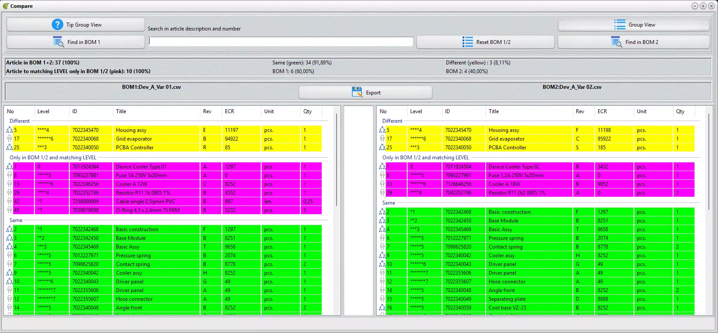The width and height of the screenshot is (718, 333).
Task: Click part icon of O-Ring 4,3 x 2,4mm row
Action: point(10,210)
